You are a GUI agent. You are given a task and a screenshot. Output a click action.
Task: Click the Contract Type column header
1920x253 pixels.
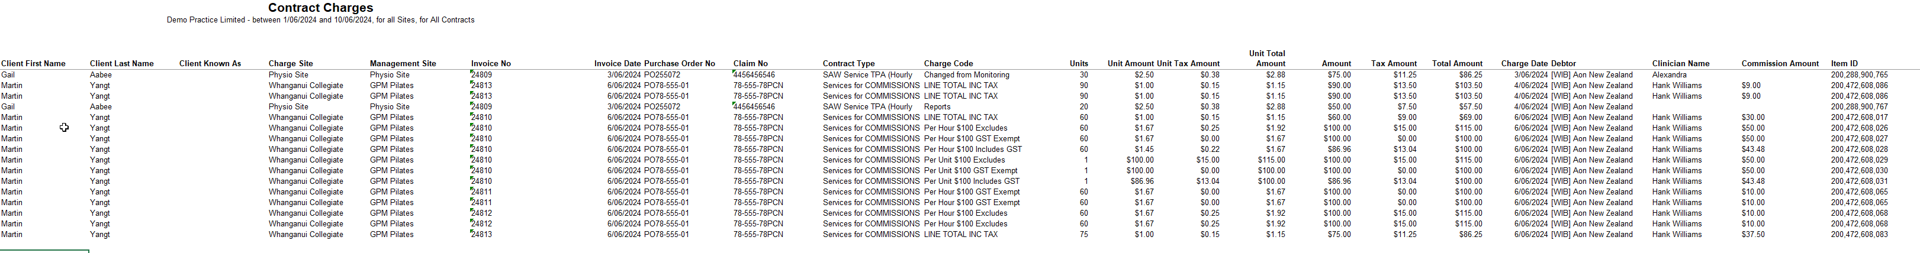pos(849,63)
